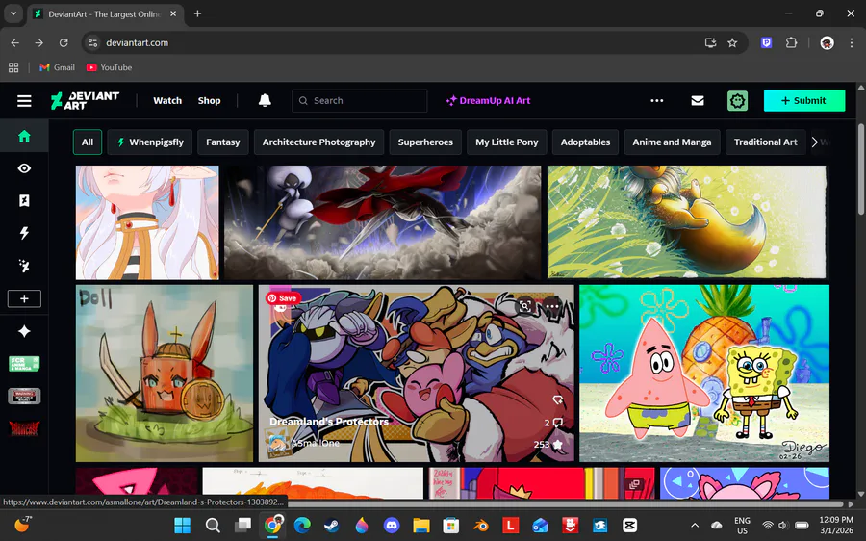Viewport: 866px width, 541px height.
Task: Open the red lettering group icon
Action: [x=24, y=428]
